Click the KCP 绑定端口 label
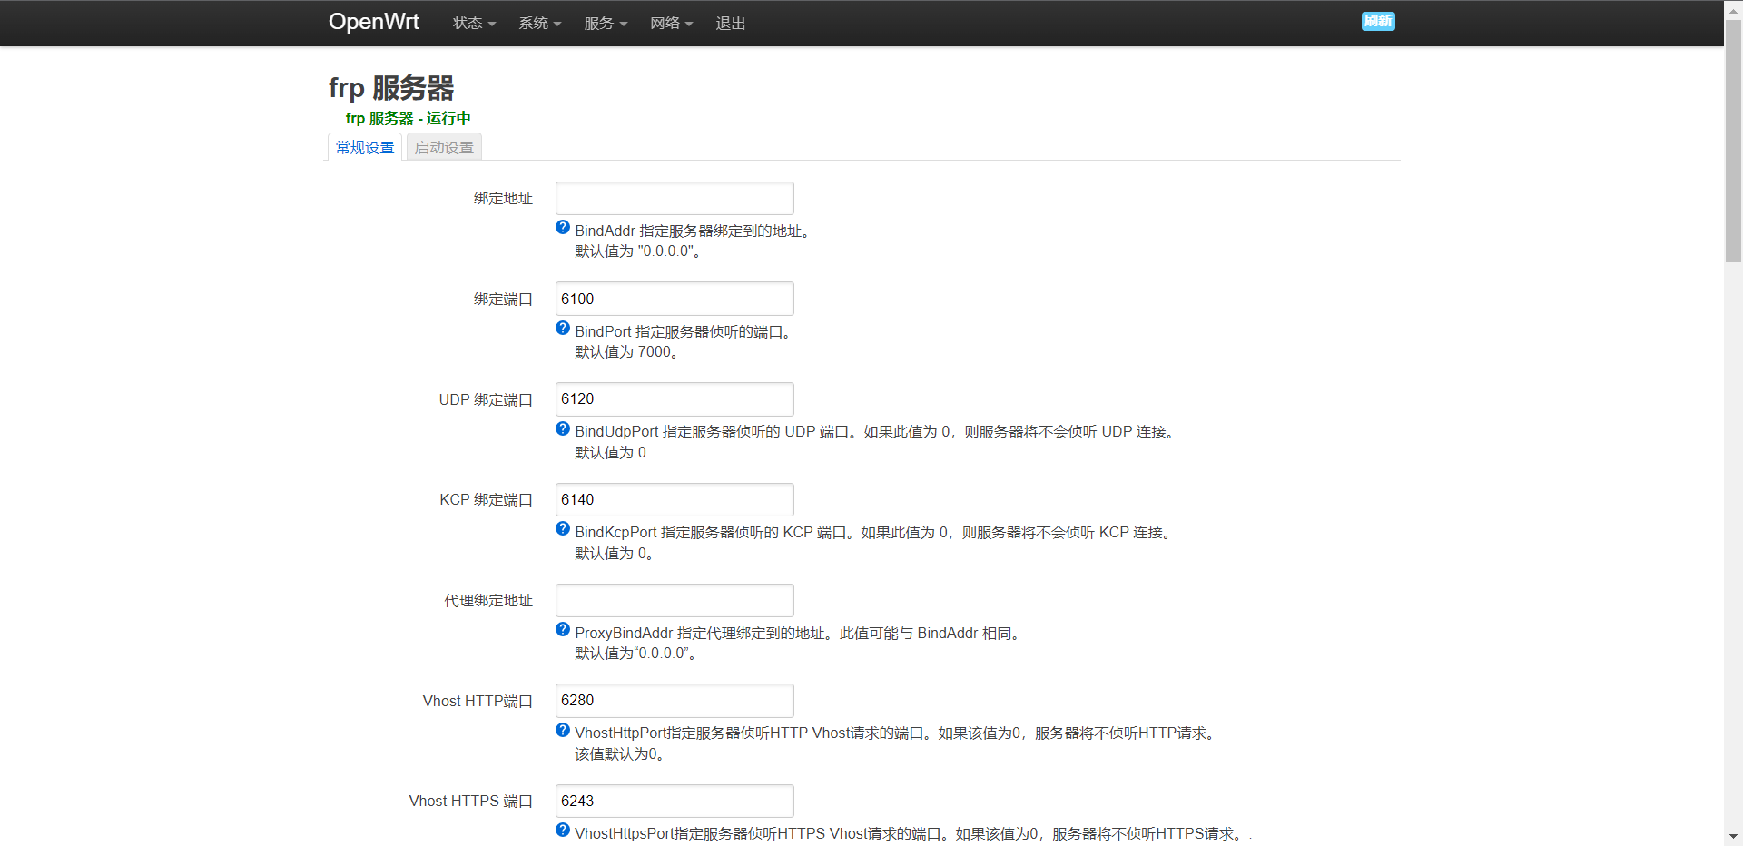 click(486, 500)
